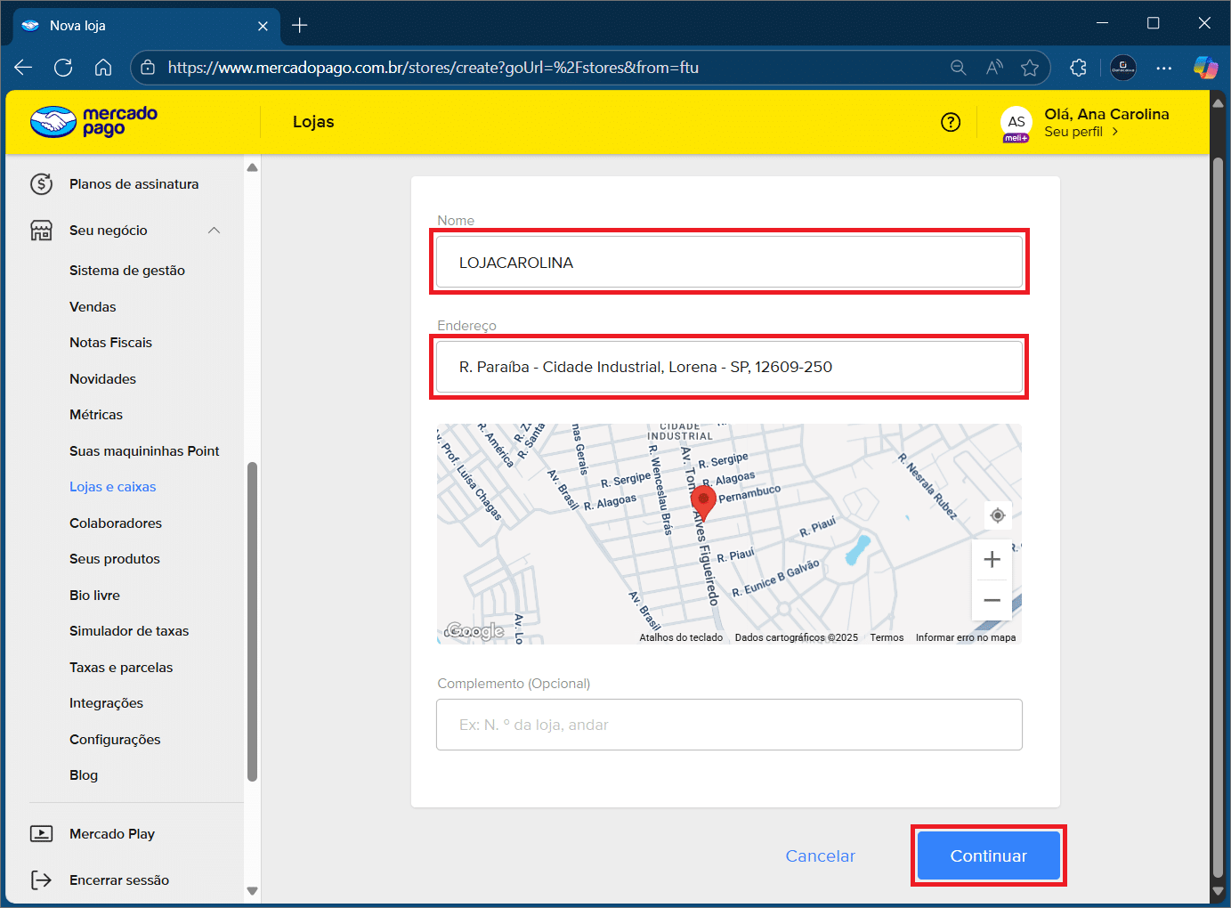1231x908 pixels.
Task: Add page to favorites with star icon
Action: click(x=1030, y=68)
